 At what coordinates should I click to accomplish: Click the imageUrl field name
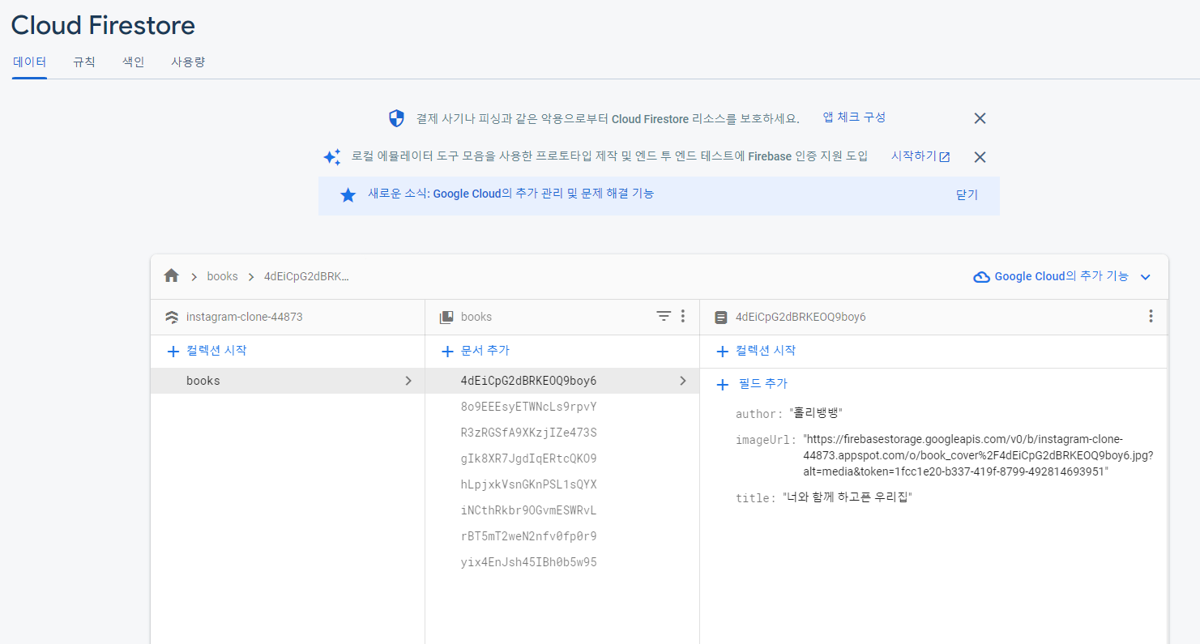pos(766,439)
